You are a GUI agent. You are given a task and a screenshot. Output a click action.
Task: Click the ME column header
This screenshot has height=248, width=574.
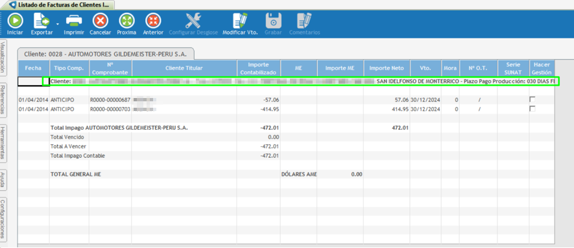tap(299, 68)
